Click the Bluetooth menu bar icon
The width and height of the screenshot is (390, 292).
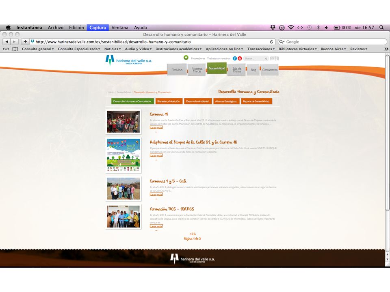(x=318, y=28)
